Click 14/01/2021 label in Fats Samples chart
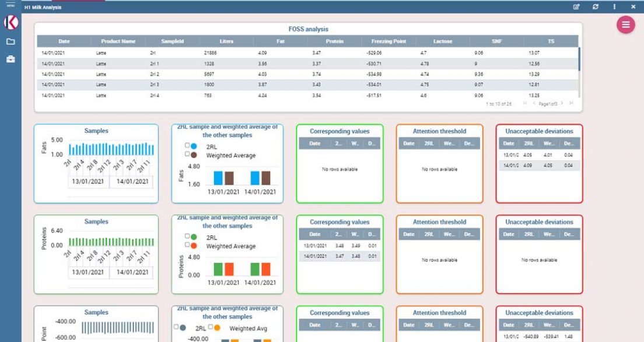The height and width of the screenshot is (342, 644). [x=132, y=181]
